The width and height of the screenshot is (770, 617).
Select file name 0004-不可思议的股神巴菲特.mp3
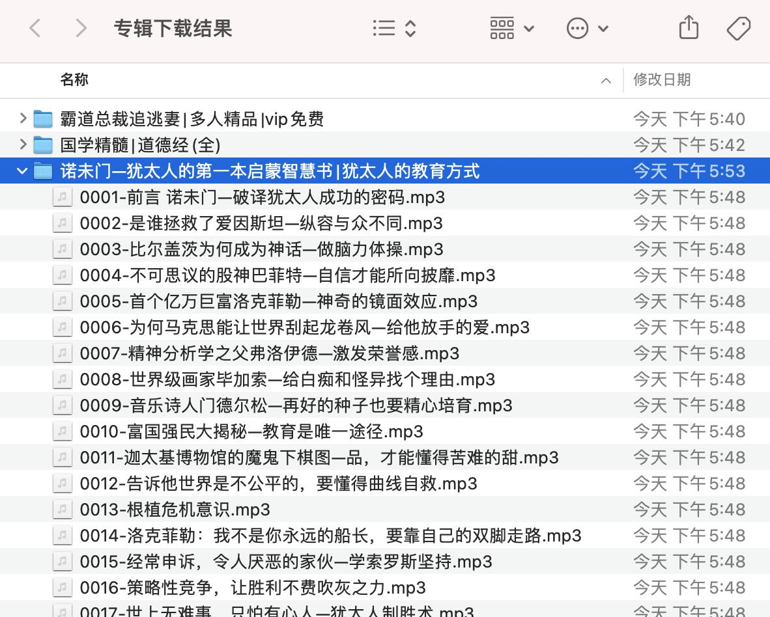(x=288, y=275)
